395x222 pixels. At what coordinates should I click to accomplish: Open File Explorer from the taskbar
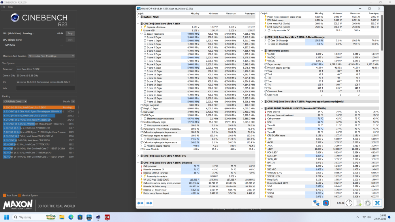[x=62, y=217]
